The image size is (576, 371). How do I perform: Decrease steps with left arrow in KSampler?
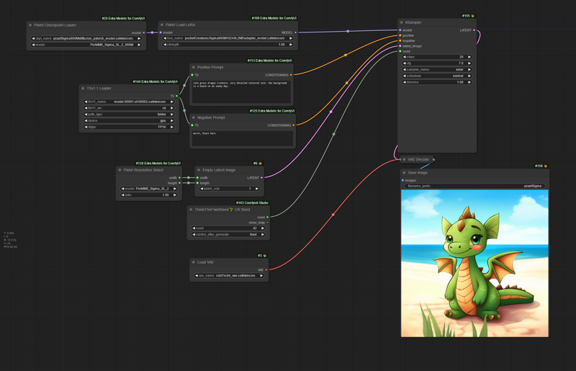click(x=405, y=57)
